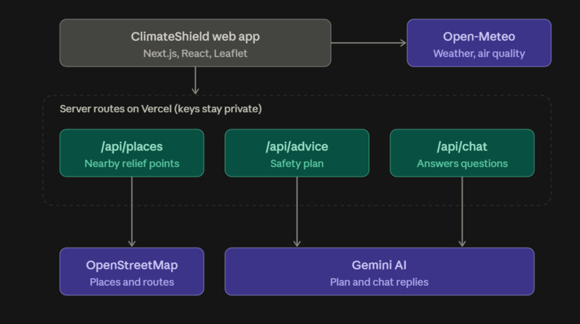Click the Open-Meteo service box
Viewport: 580px width, 324px height.
[x=479, y=43]
